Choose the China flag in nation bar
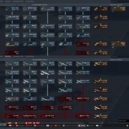129x129 pixels. point(55,125)
